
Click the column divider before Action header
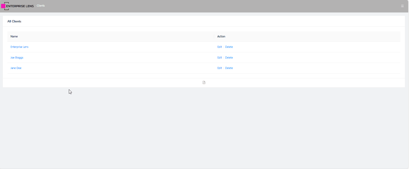214,37
